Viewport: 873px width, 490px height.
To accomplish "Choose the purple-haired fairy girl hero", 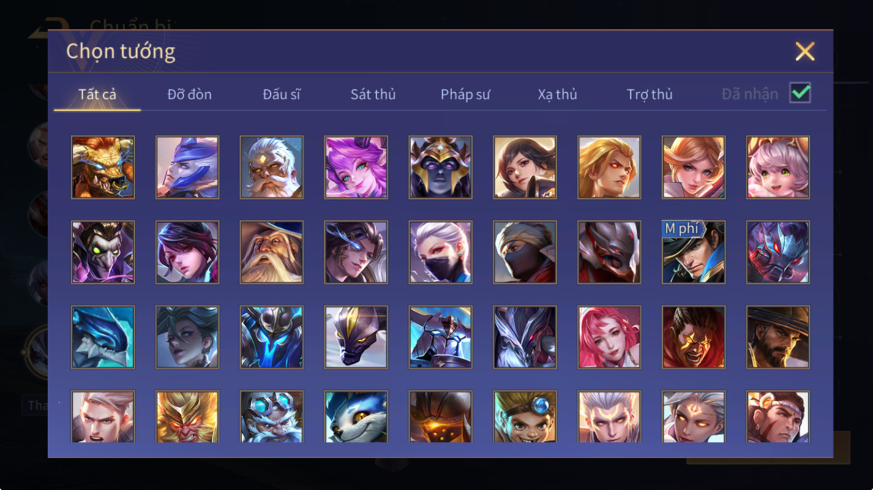I will (x=356, y=167).
